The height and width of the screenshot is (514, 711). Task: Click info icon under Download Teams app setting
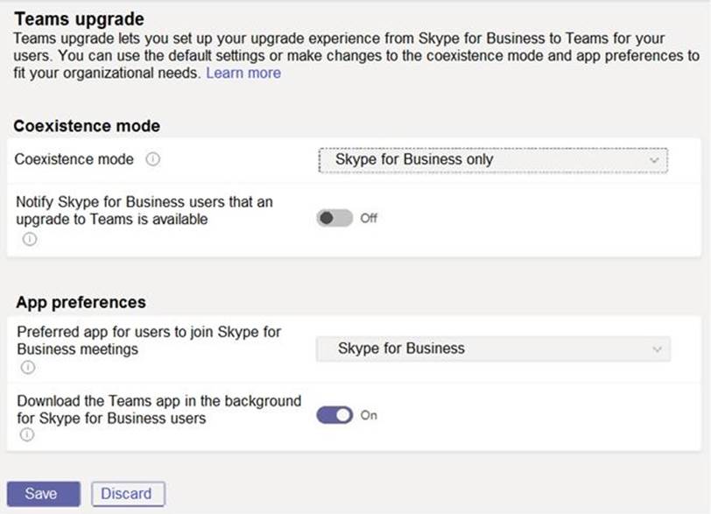(x=29, y=435)
